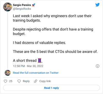Click the line about 5 best CTOs
The image size is (103, 94).
tap(55, 51)
